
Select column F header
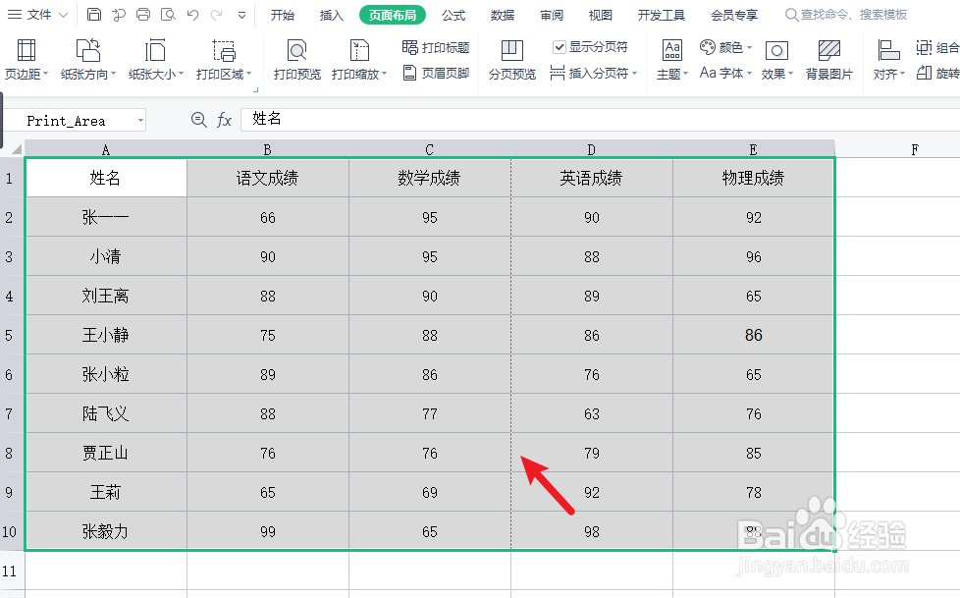pos(915,149)
